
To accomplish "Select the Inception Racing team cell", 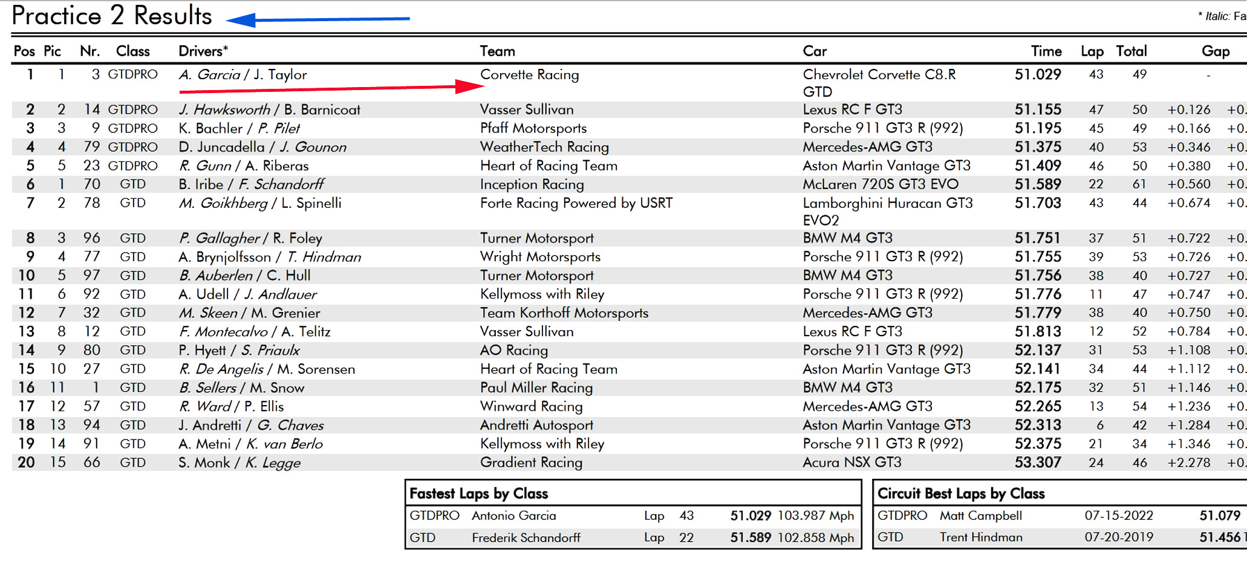I will pos(532,184).
